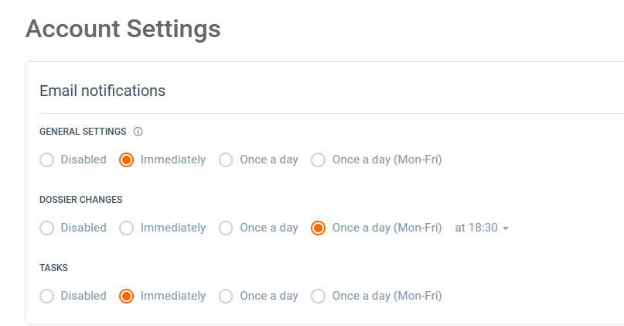
Task: Set General Settings to Once a day (Mon-Fri)
Action: [x=319, y=160]
